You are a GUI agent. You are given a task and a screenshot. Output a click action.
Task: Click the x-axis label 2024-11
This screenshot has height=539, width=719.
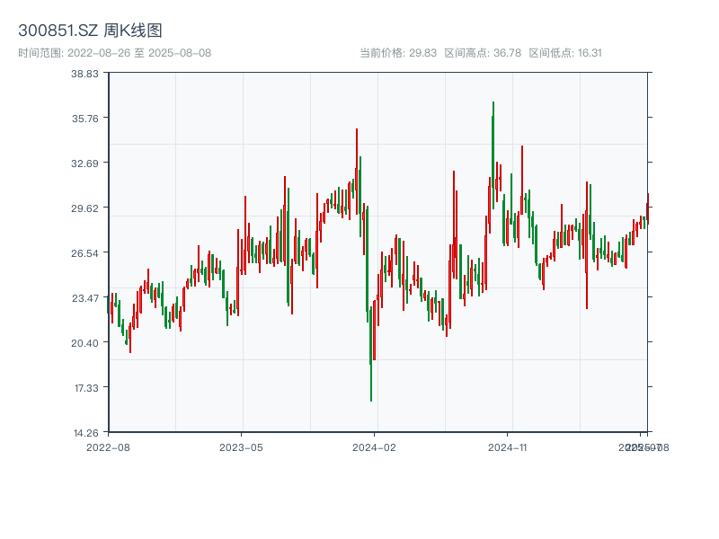coord(507,447)
